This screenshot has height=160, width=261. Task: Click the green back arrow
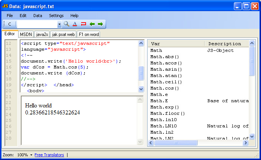click(92, 24)
